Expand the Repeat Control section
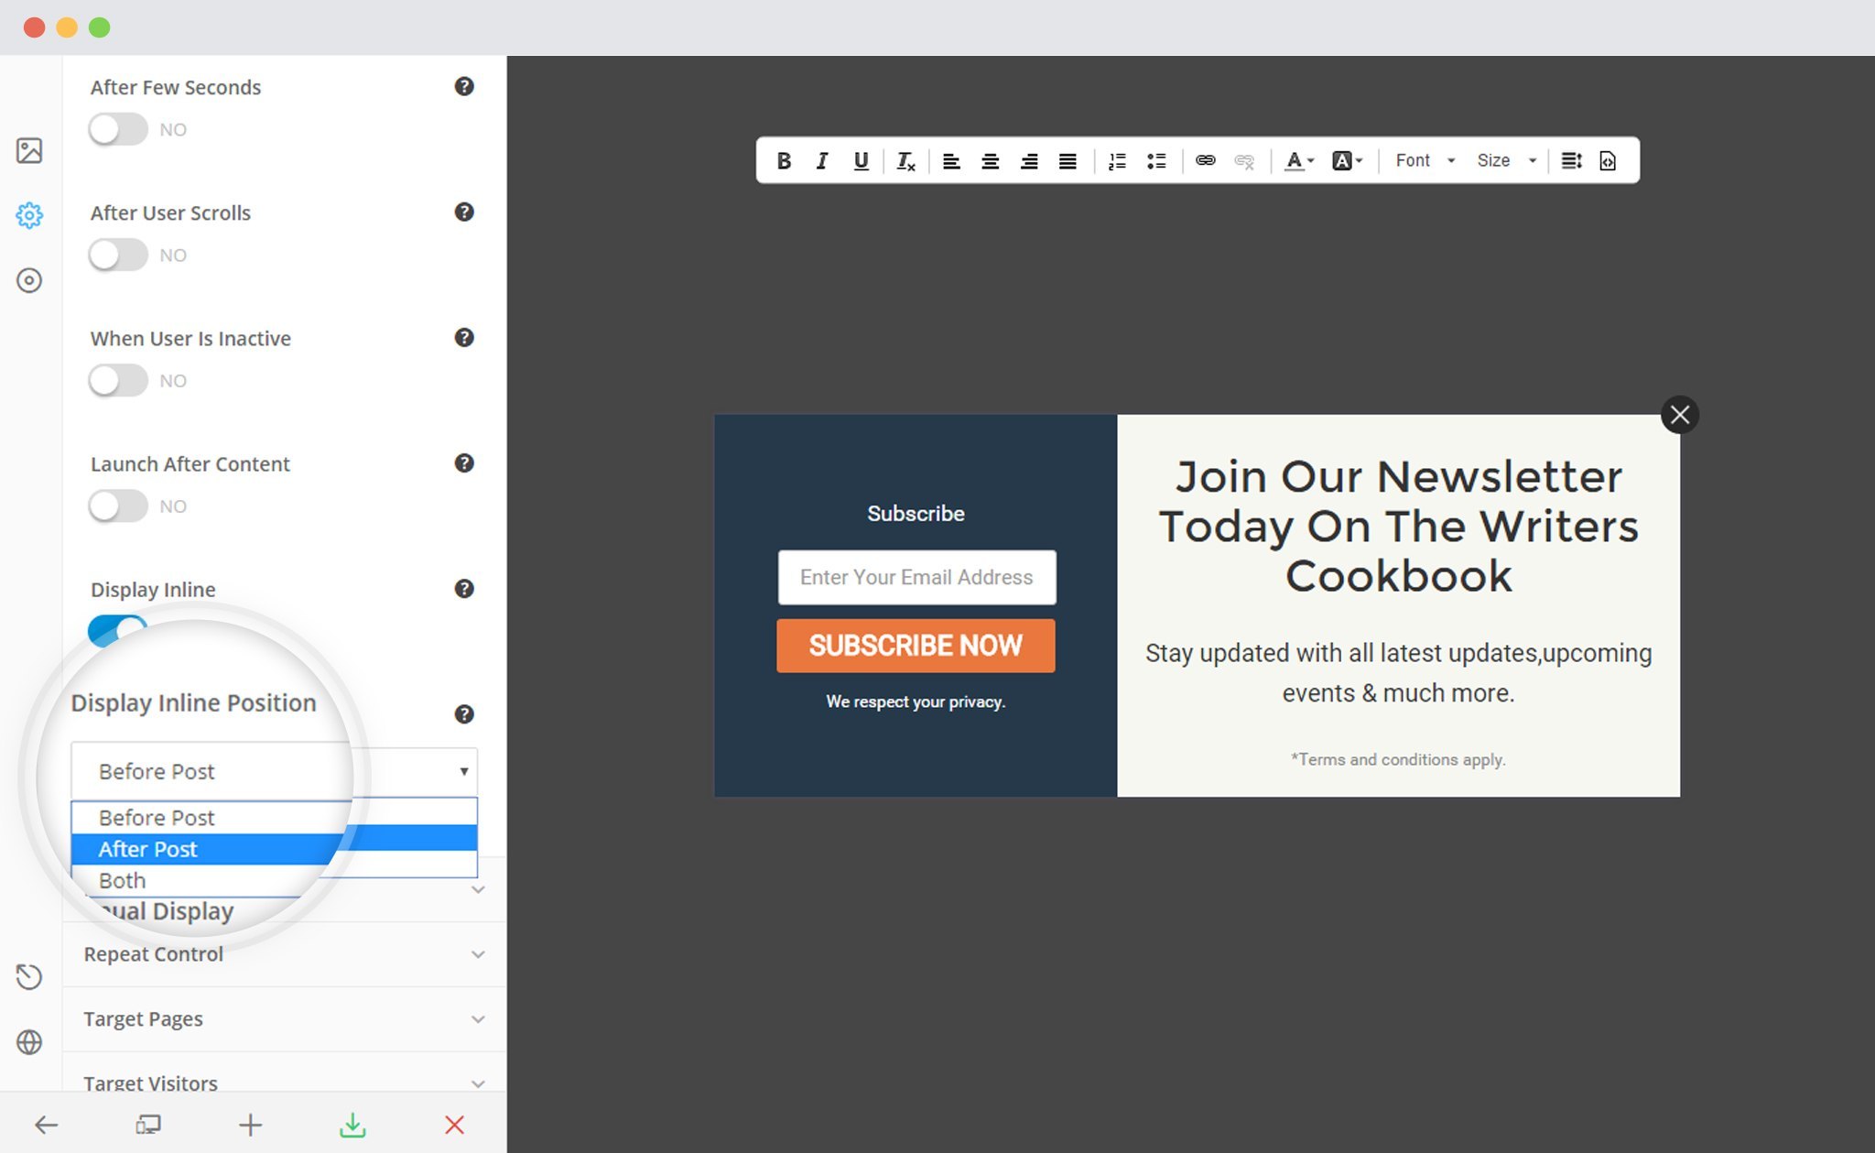1875x1153 pixels. tap(284, 954)
